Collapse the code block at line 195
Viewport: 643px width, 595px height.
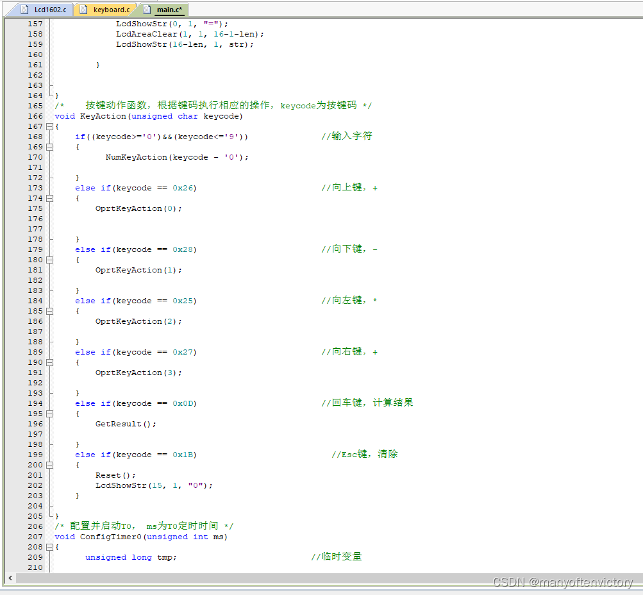tap(49, 414)
